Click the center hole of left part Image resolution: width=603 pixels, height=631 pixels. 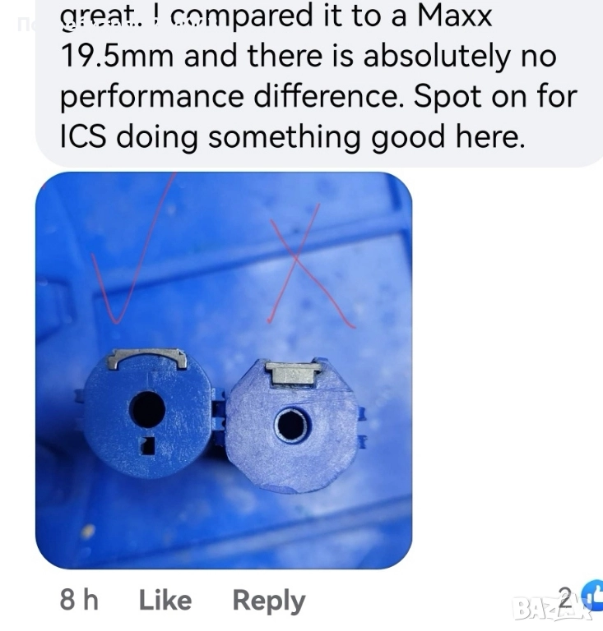click(147, 409)
